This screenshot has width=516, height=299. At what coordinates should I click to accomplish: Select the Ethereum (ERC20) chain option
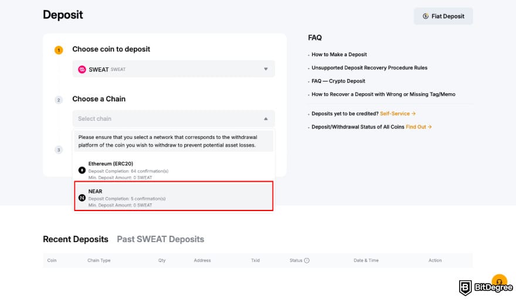pos(174,170)
